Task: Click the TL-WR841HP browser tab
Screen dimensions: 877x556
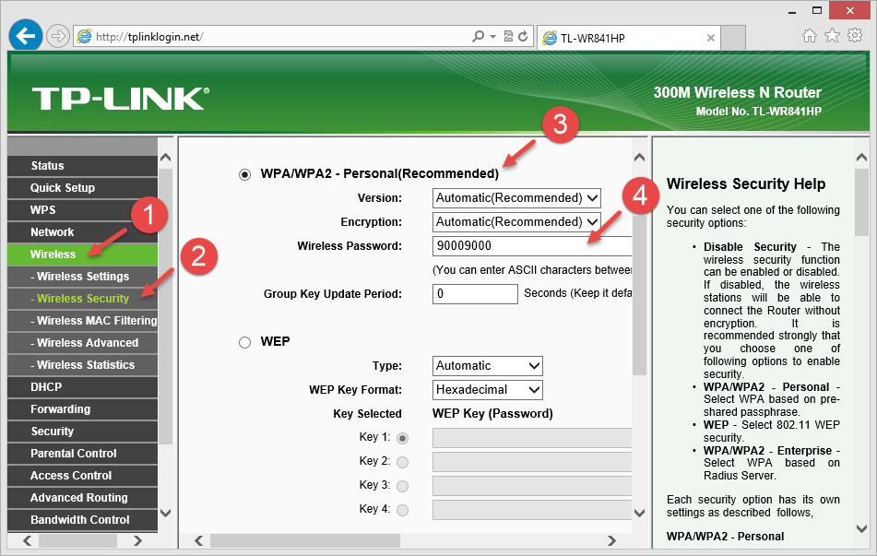Action: click(629, 38)
